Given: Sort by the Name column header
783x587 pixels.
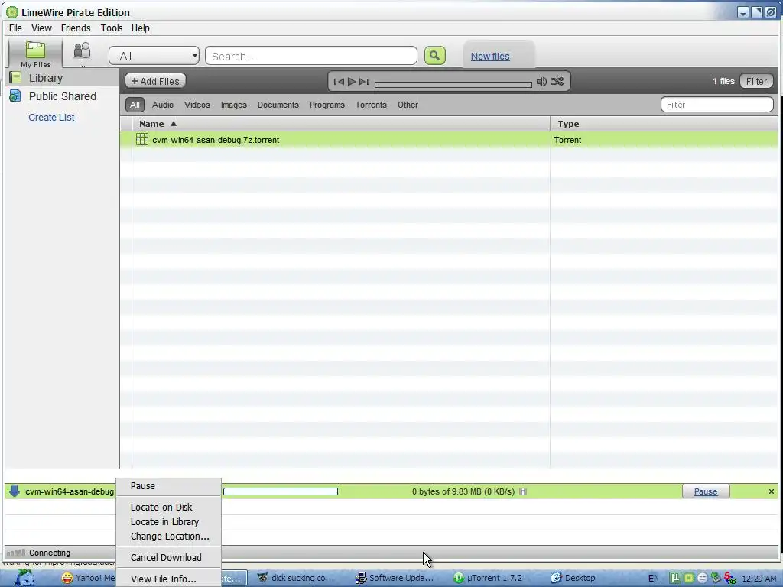Looking at the screenshot, I should pos(340,124).
